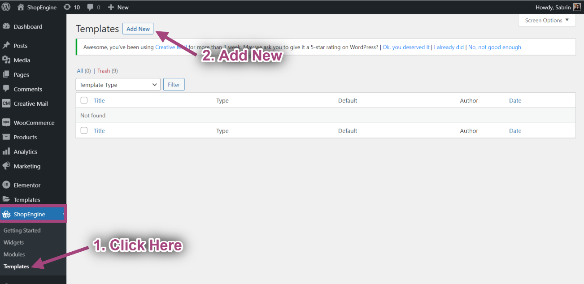This screenshot has height=284, width=584.
Task: Sort by Date in table header
Action: pyautogui.click(x=515, y=100)
